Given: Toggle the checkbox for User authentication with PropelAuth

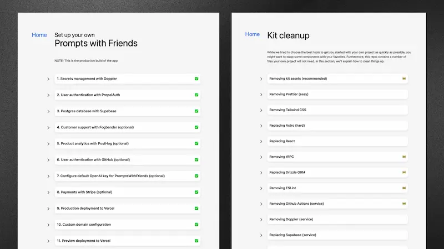Looking at the screenshot, I should (x=196, y=95).
